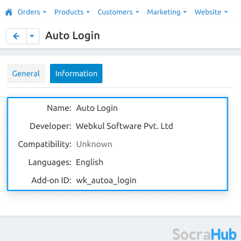Click the Unknown compatibility link
This screenshot has height=241, width=241.
tap(94, 144)
